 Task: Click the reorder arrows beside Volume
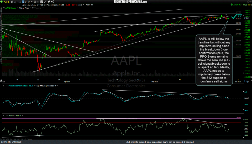coord(33,8)
